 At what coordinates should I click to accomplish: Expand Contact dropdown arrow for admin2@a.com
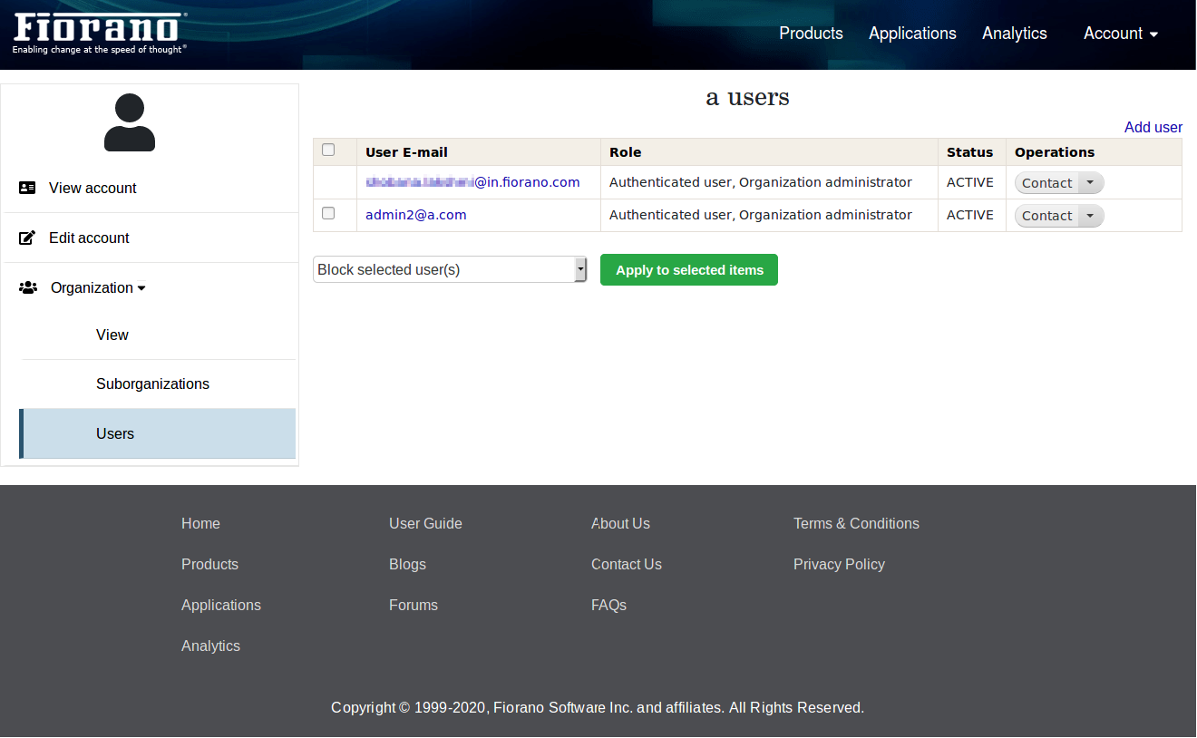[x=1090, y=216]
